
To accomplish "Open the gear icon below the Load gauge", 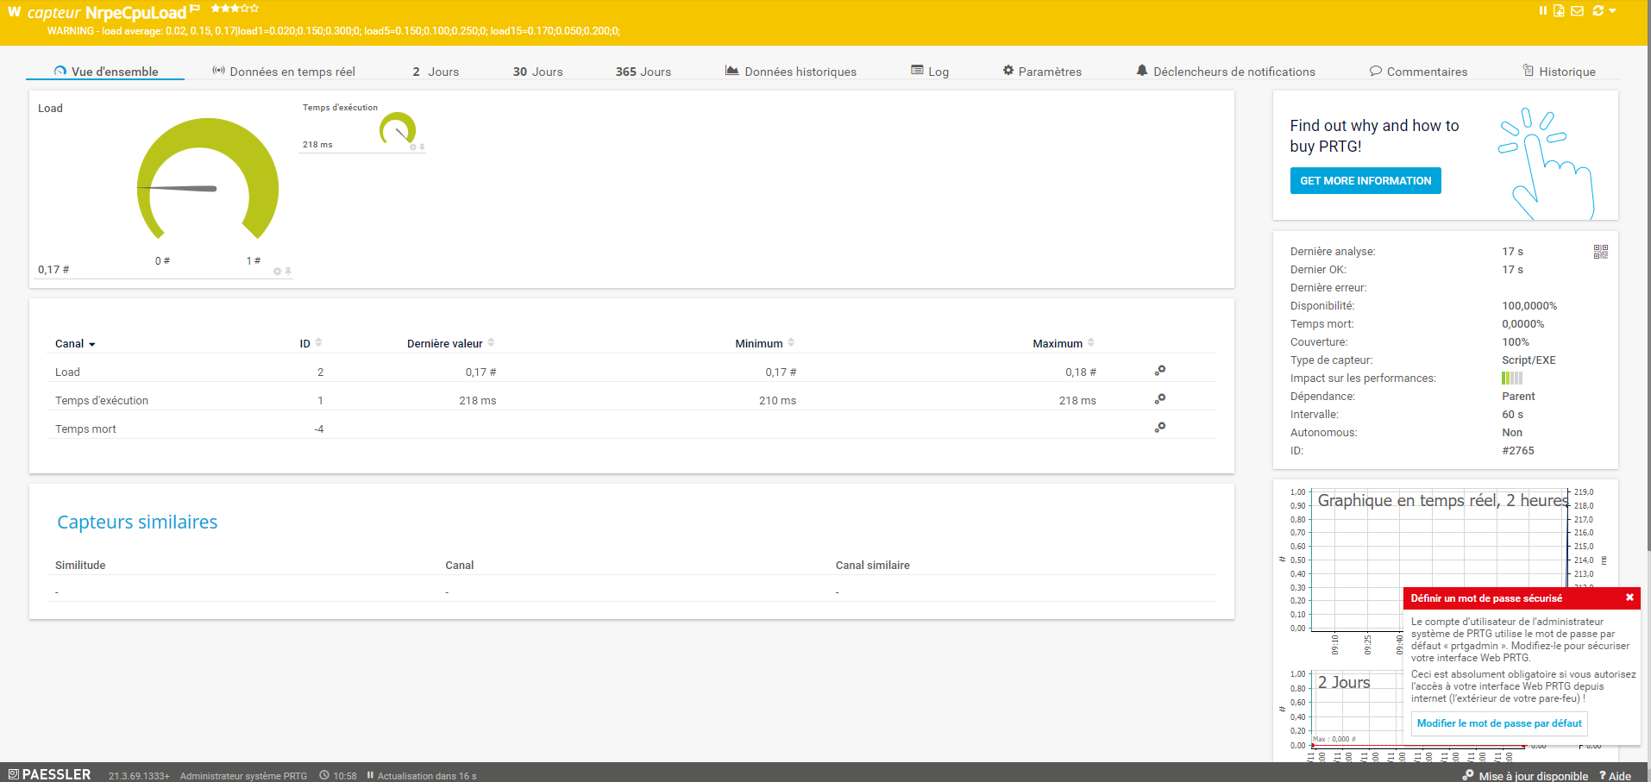I will (x=276, y=271).
